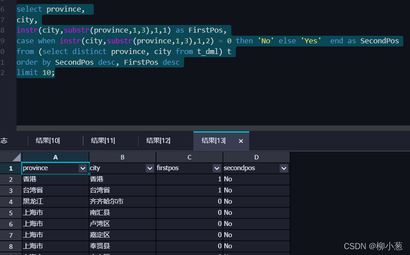Switch to the 结果[12] tab
The image size is (410, 255).
point(158,141)
